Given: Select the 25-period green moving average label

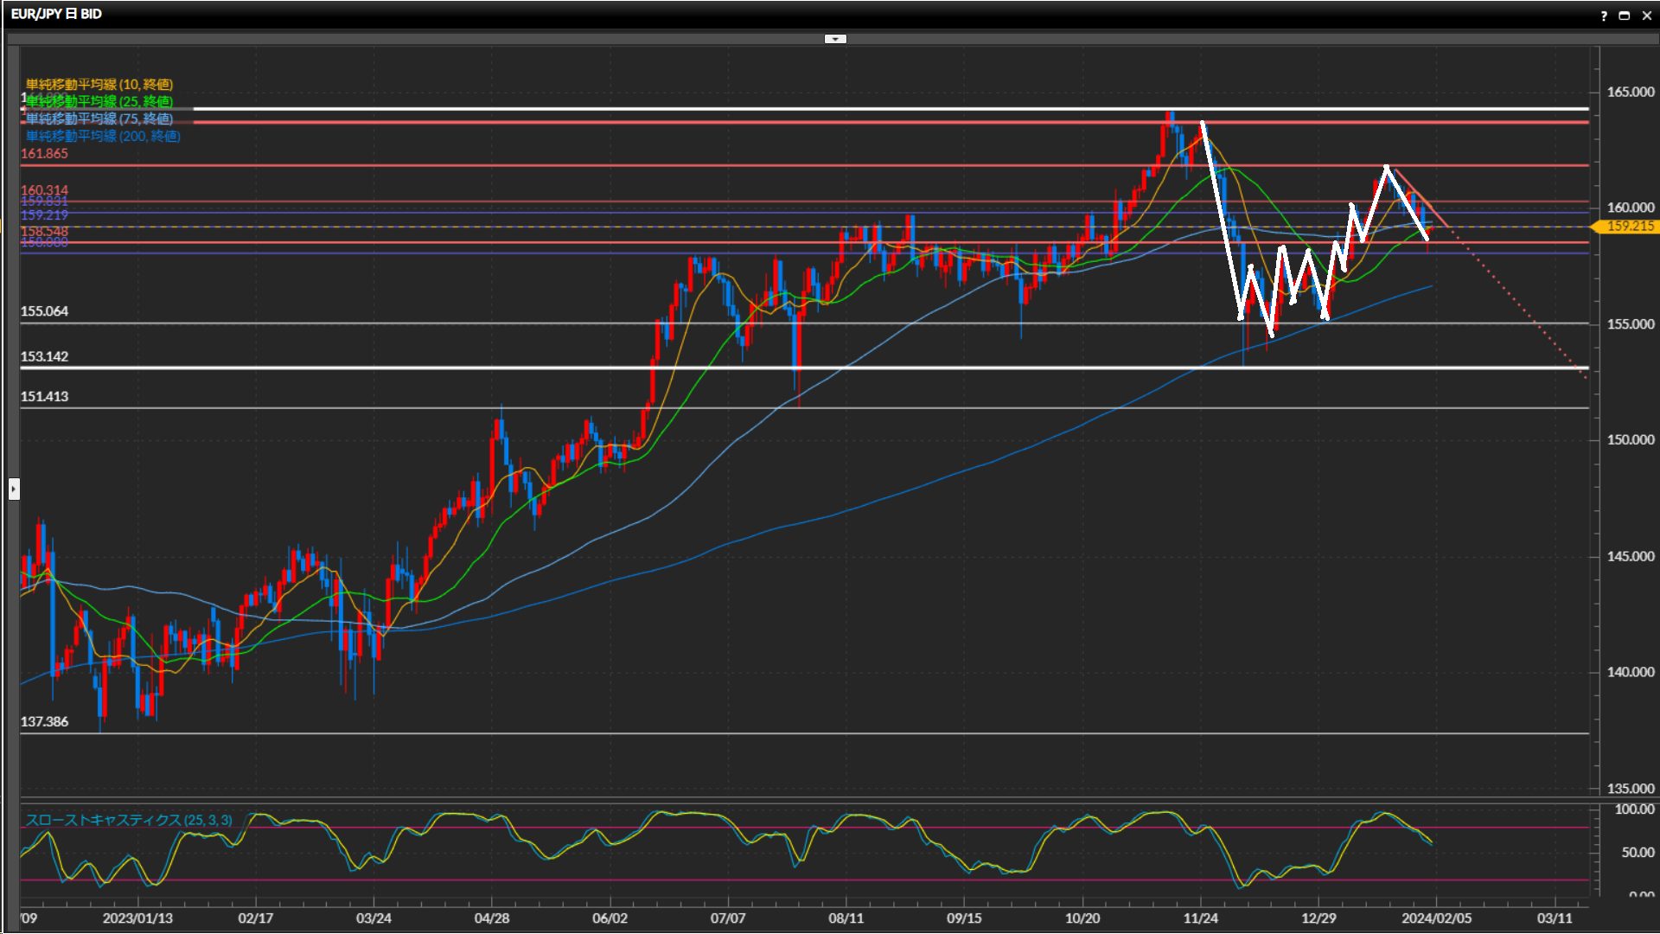Looking at the screenshot, I should tap(99, 101).
